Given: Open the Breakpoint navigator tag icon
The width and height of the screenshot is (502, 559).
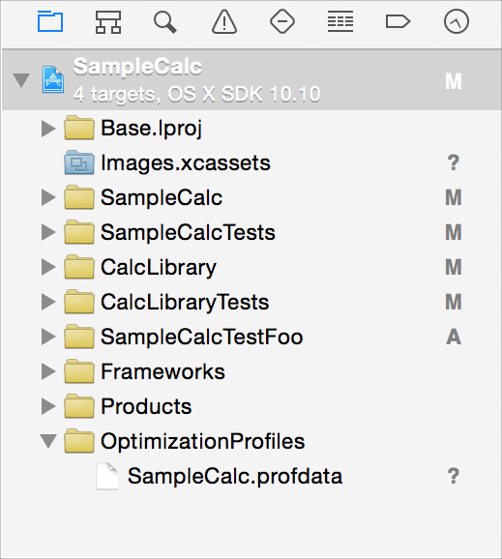Looking at the screenshot, I should 399,21.
